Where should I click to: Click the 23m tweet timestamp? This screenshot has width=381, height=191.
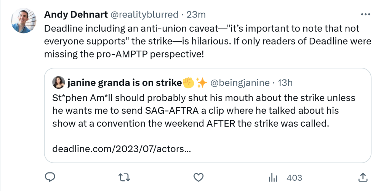197,14
